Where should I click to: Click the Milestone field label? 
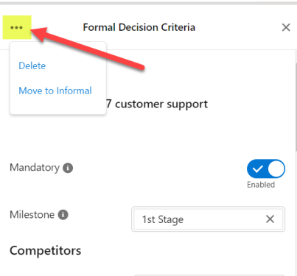[32, 215]
